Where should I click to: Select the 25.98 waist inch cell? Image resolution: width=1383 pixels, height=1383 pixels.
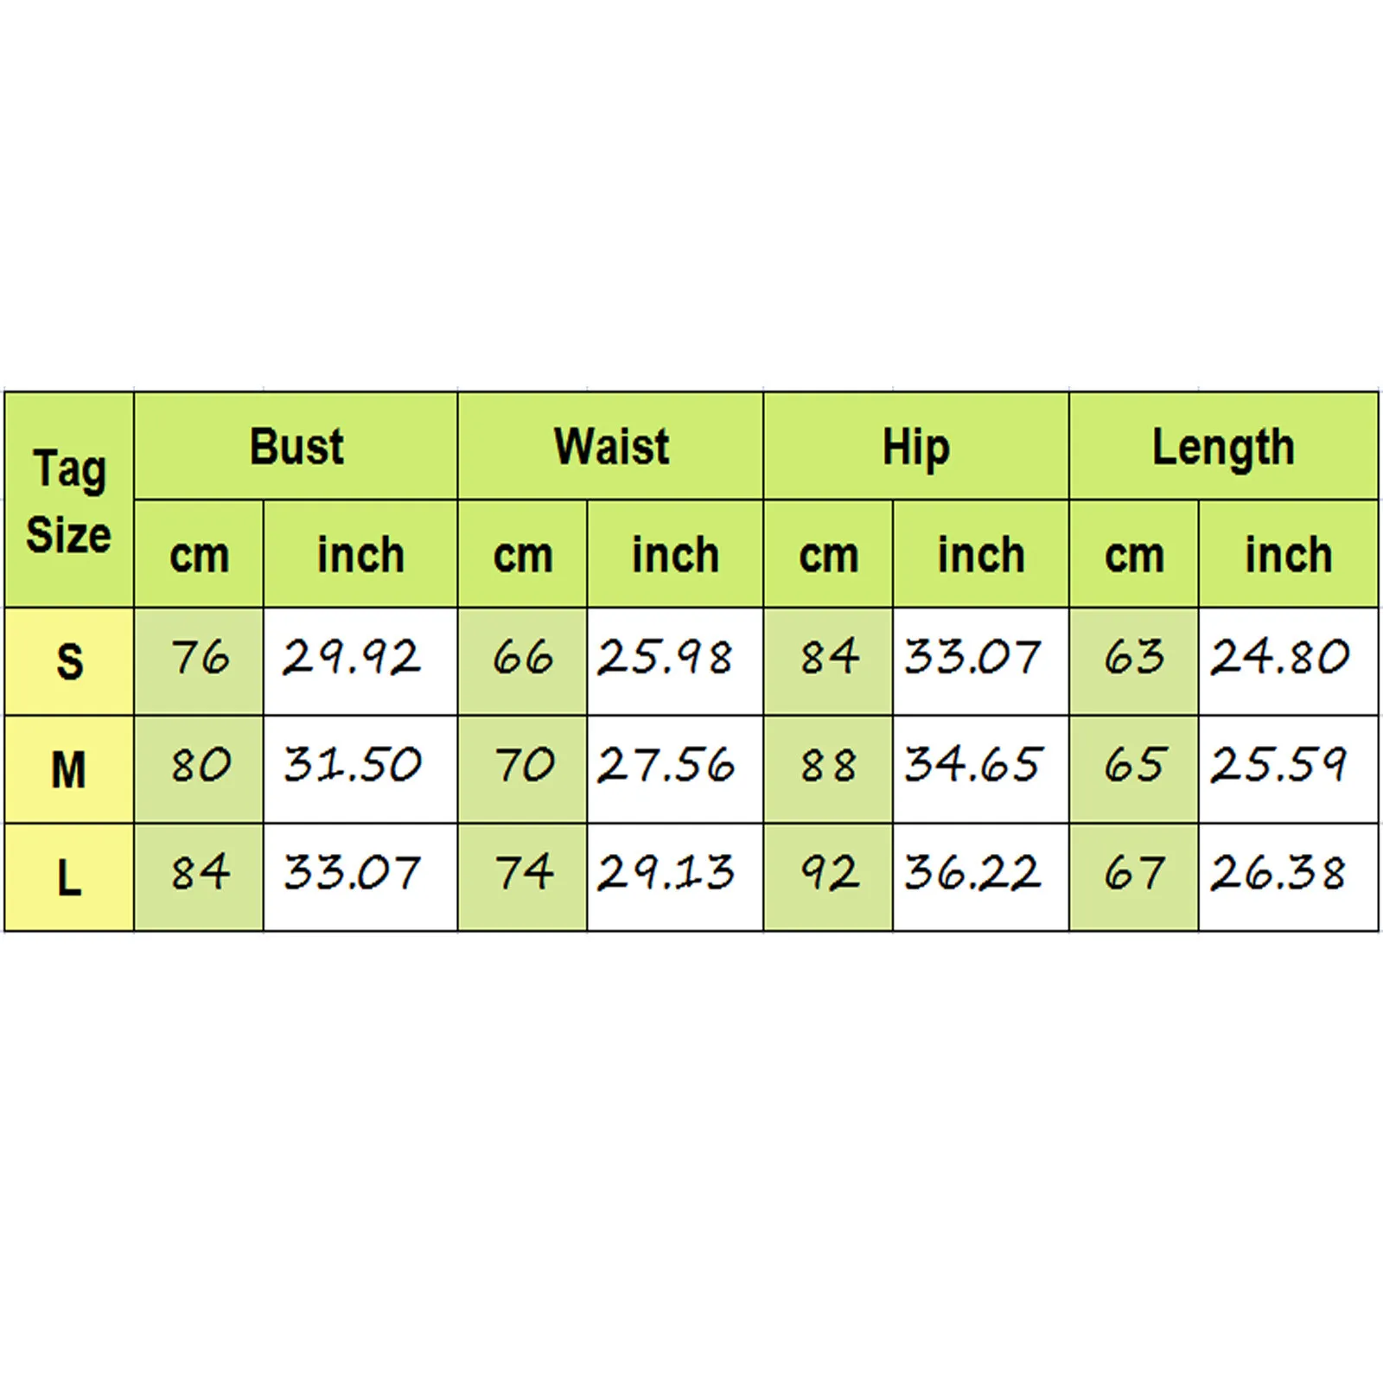[x=666, y=658]
